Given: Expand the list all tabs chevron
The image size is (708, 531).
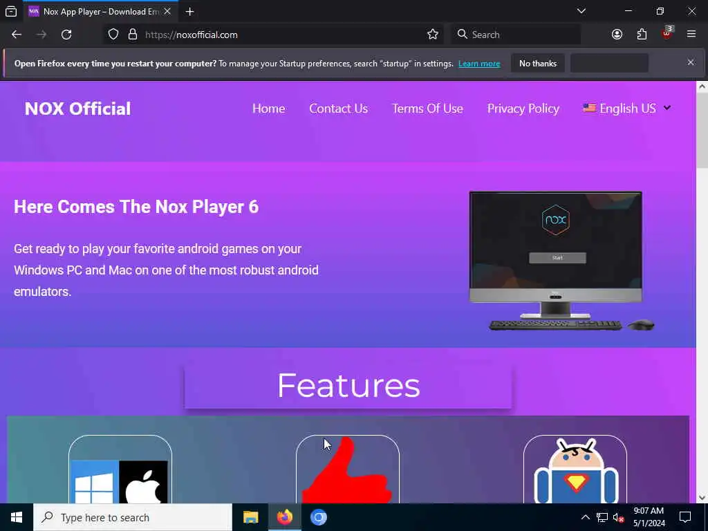Looking at the screenshot, I should (581, 11).
